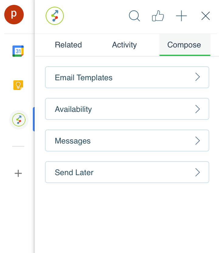Close the side panel with X

click(205, 16)
